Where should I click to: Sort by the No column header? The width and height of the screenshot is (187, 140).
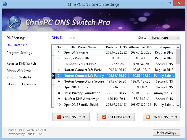[x=59, y=47]
